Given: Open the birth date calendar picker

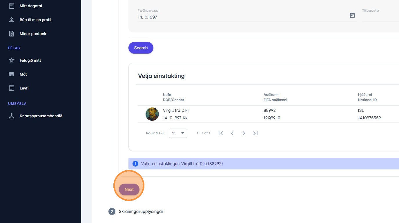Looking at the screenshot, I should click(x=352, y=16).
